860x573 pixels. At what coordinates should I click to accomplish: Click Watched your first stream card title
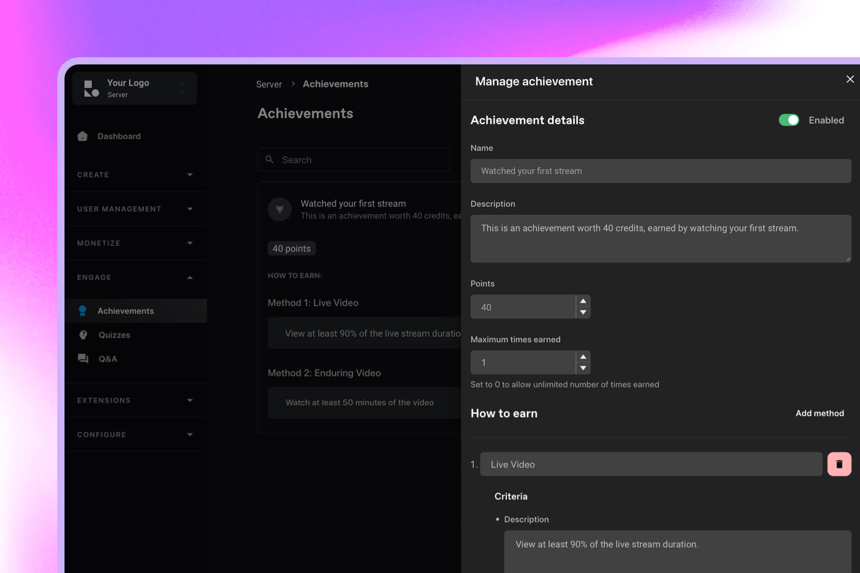(x=353, y=204)
